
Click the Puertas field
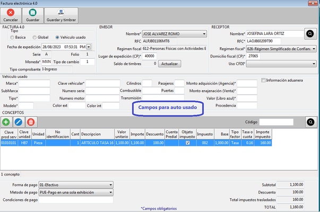(179, 91)
